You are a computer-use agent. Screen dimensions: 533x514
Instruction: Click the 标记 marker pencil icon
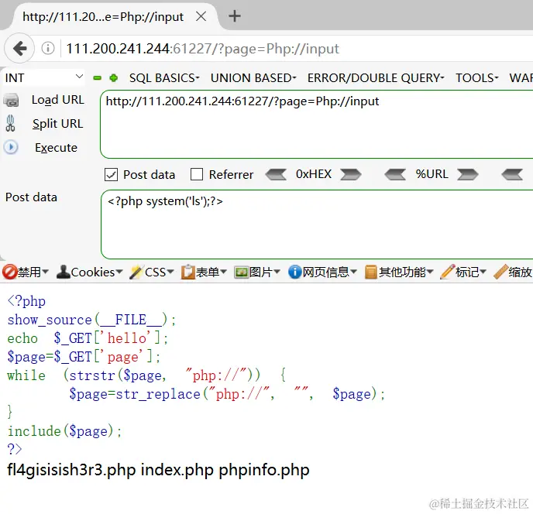coord(447,272)
